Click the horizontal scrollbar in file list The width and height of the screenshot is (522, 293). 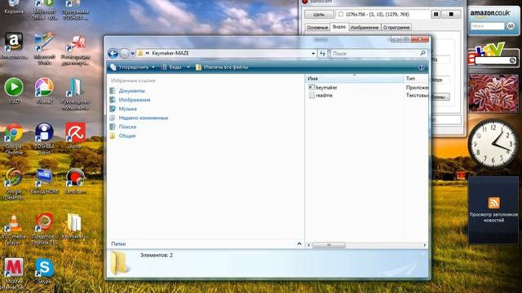(x=328, y=245)
